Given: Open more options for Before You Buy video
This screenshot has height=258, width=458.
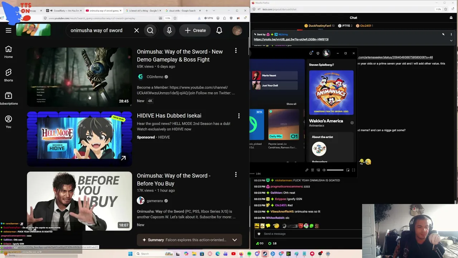Looking at the screenshot, I should pyautogui.click(x=236, y=175).
